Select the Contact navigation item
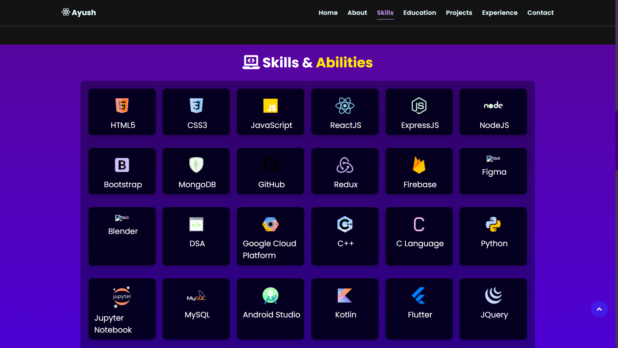Image resolution: width=618 pixels, height=348 pixels. tap(540, 13)
